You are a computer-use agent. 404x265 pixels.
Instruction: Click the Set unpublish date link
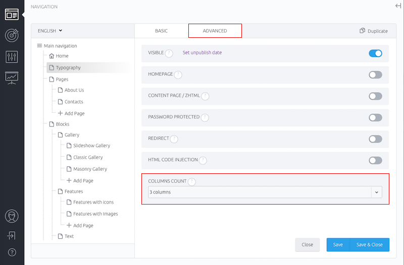[x=203, y=52]
